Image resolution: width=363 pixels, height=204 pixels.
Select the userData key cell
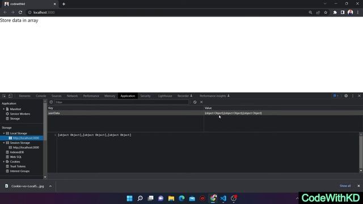click(x=125, y=113)
